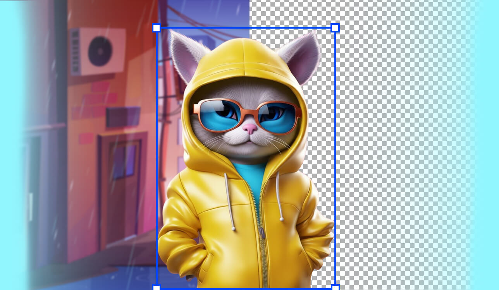The width and height of the screenshot is (499, 290).
Task: Click the bottom-left selection handle
Action: [x=157, y=287]
